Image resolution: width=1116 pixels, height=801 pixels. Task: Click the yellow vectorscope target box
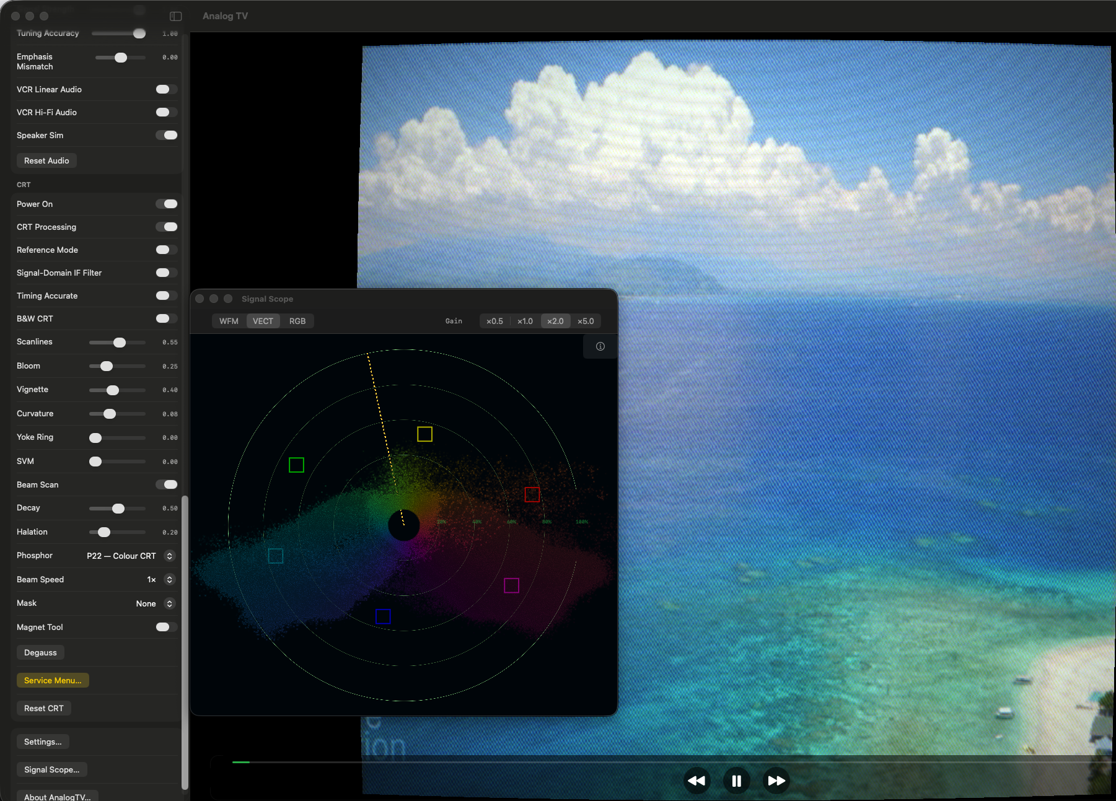pos(424,434)
